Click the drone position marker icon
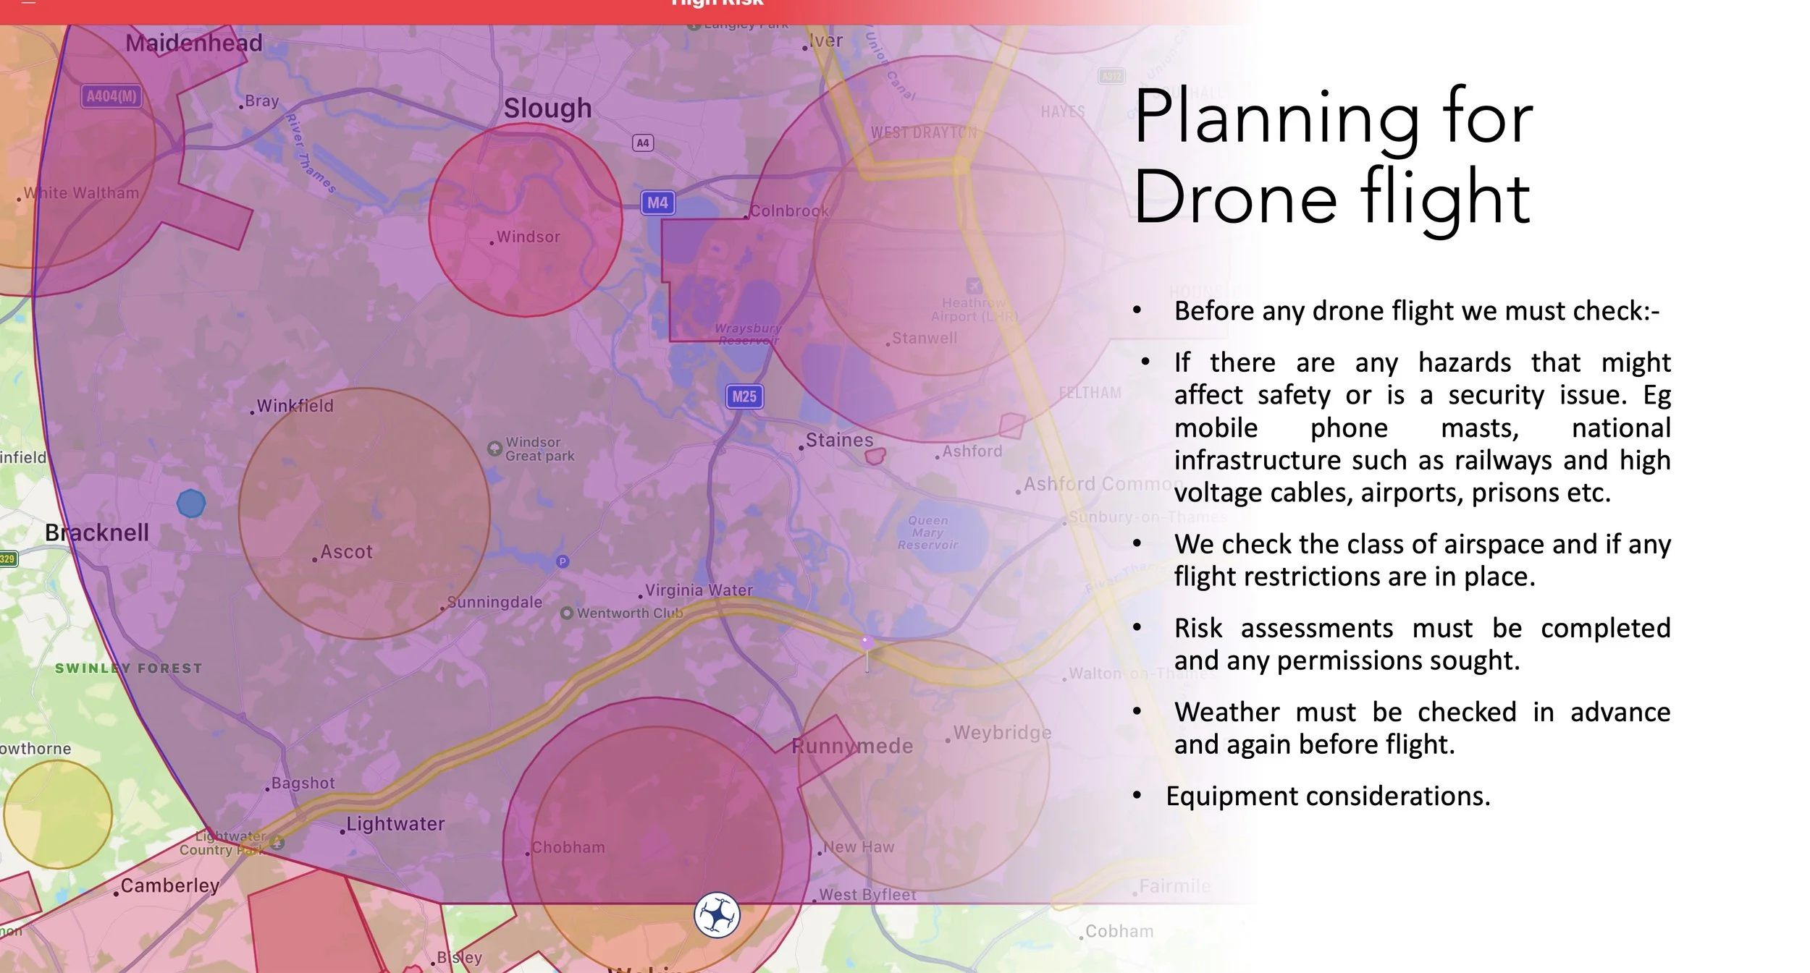The height and width of the screenshot is (973, 1810). coord(717,915)
